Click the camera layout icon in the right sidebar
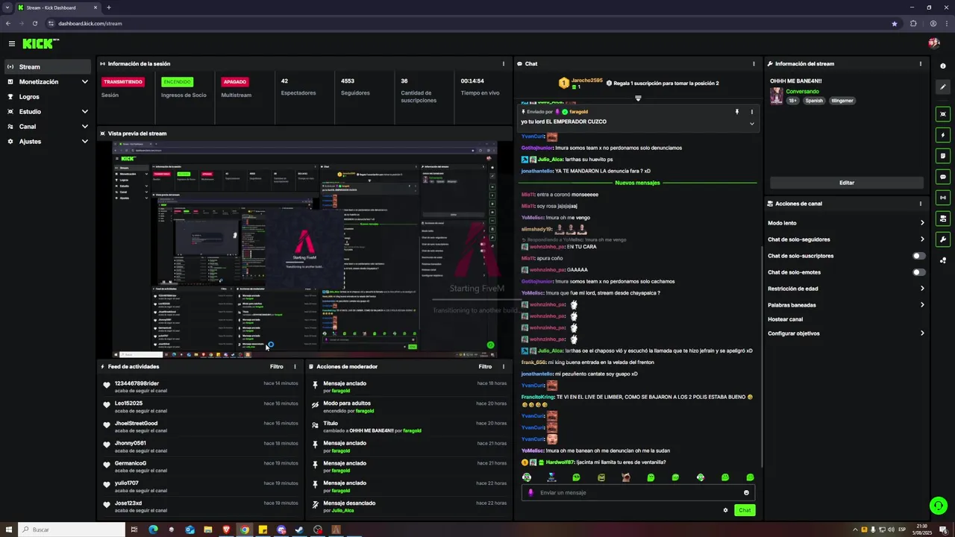 click(943, 219)
